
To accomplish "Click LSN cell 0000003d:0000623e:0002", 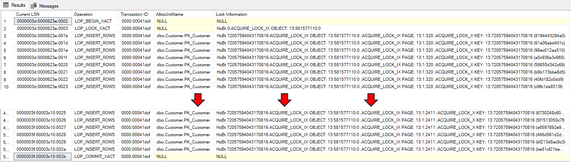I will (x=43, y=21).
